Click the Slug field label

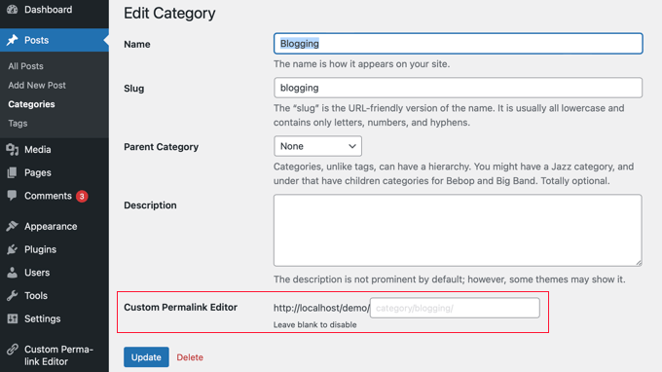pyautogui.click(x=133, y=89)
